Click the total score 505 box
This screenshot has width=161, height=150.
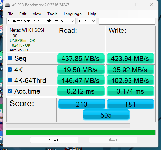106,115
